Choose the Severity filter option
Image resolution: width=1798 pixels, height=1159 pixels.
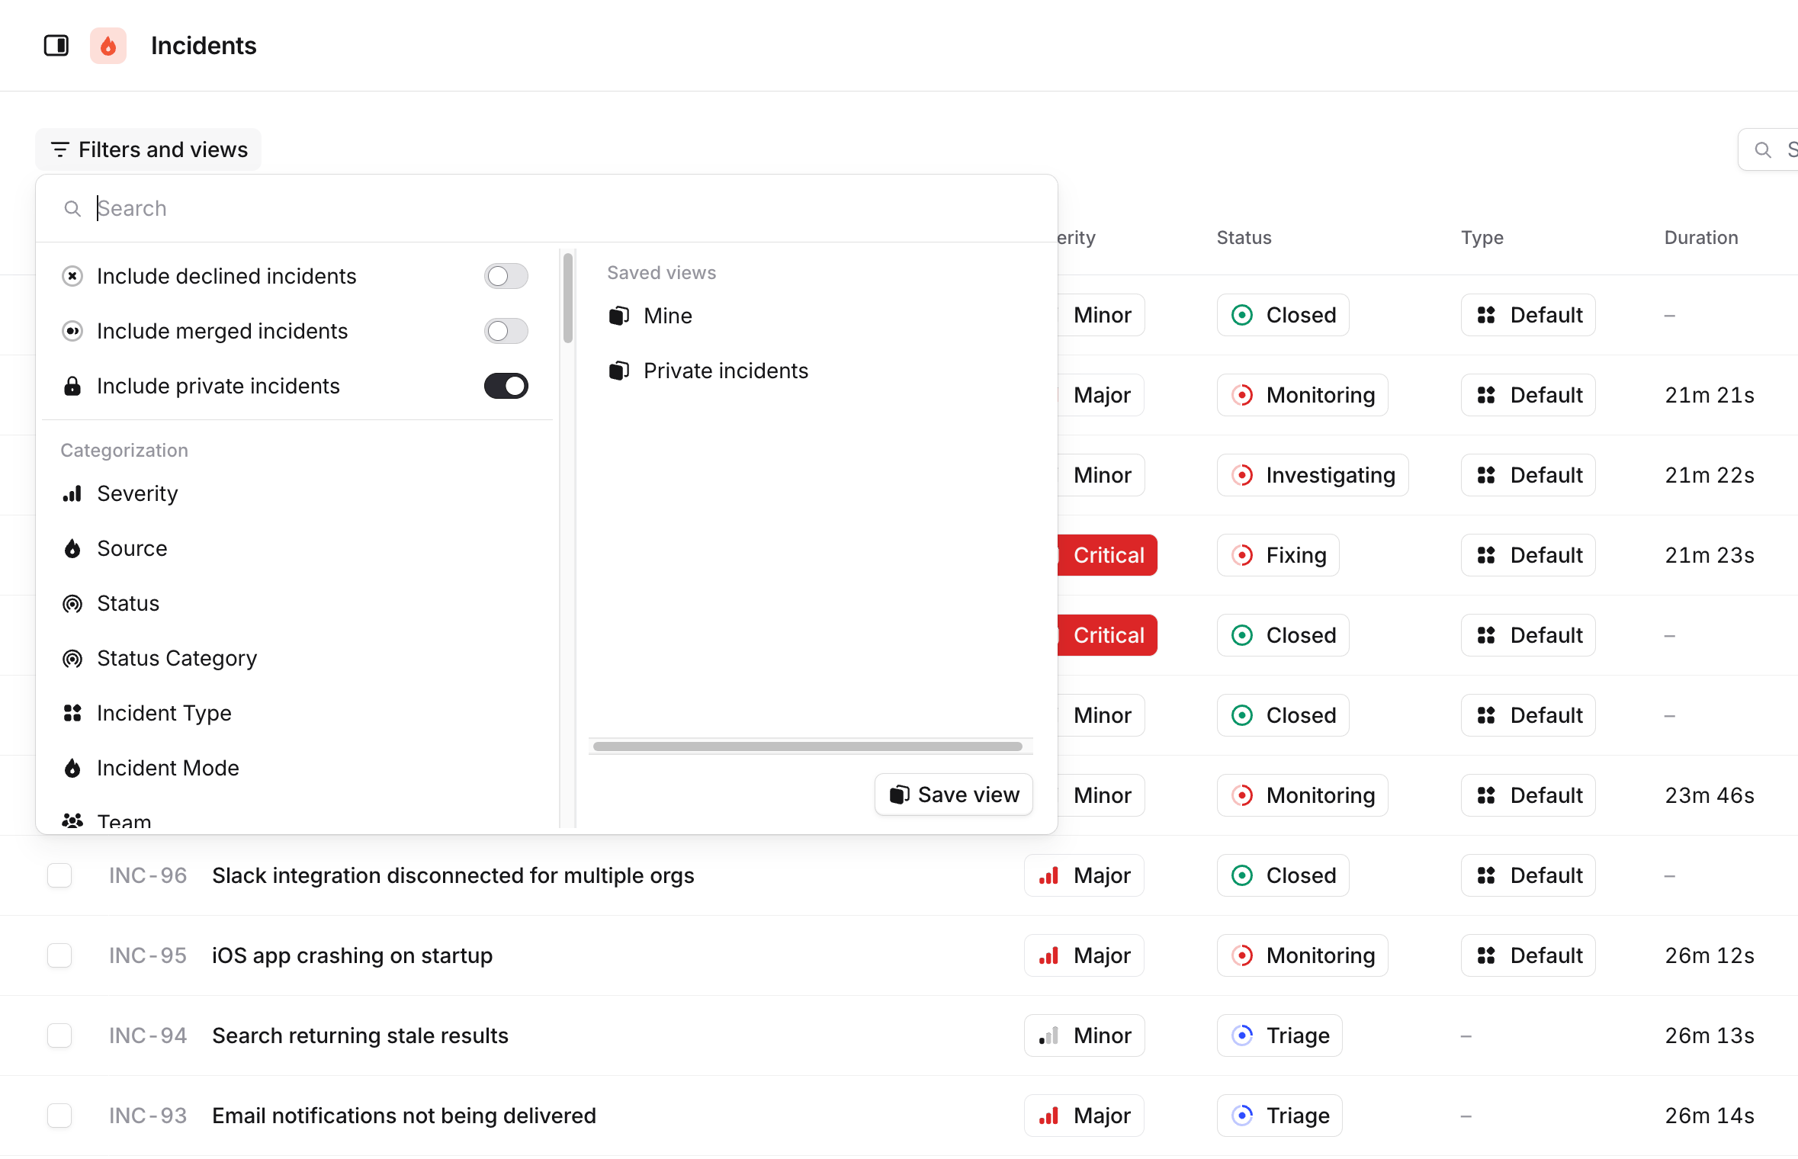pyautogui.click(x=297, y=493)
